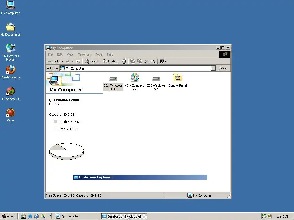Select the (C:) Windows 2000 drive
Image resolution: width=294 pixels, height=220 pixels.
[x=113, y=83]
